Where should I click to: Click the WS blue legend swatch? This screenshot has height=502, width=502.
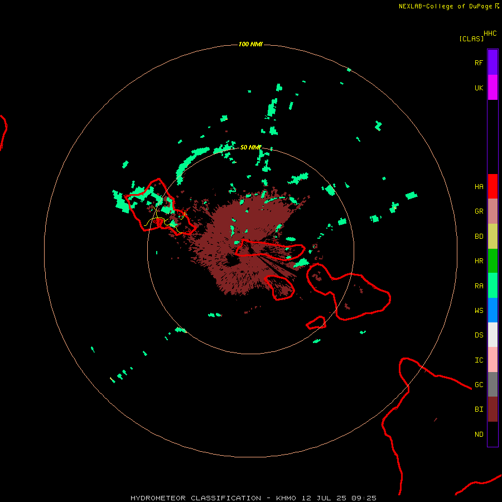[493, 310]
